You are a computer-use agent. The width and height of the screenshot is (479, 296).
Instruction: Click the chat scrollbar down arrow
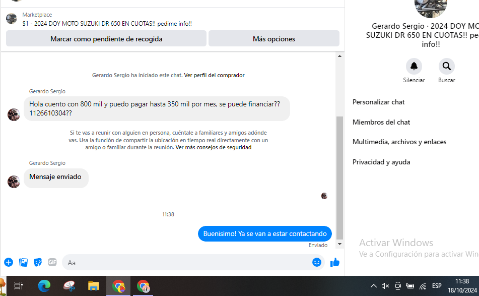click(x=339, y=244)
